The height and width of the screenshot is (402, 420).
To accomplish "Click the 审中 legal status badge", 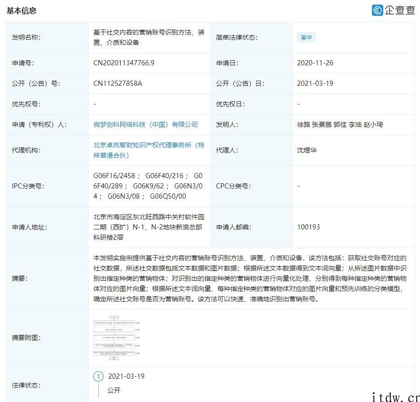I will click(x=306, y=37).
